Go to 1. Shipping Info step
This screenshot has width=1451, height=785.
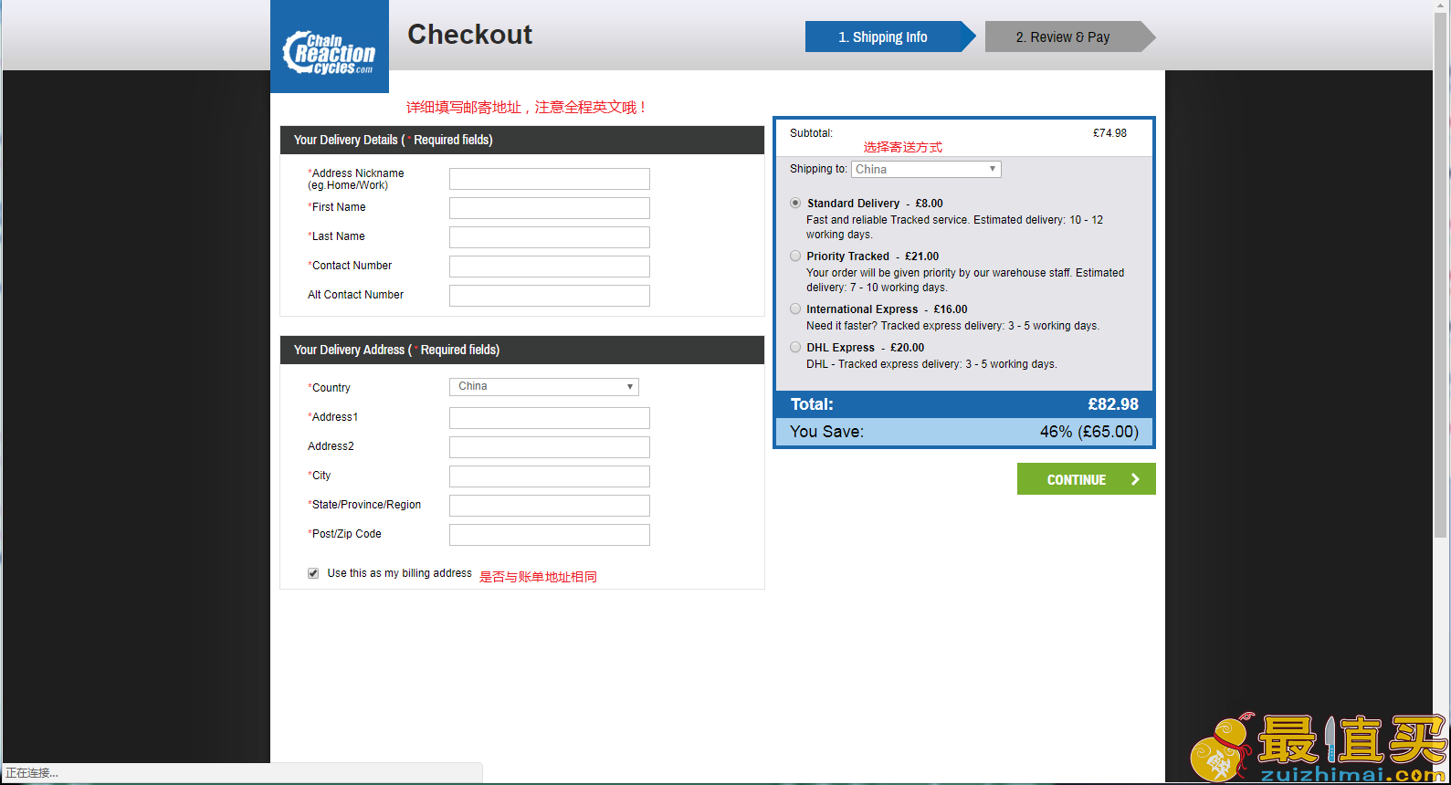pyautogui.click(x=890, y=37)
